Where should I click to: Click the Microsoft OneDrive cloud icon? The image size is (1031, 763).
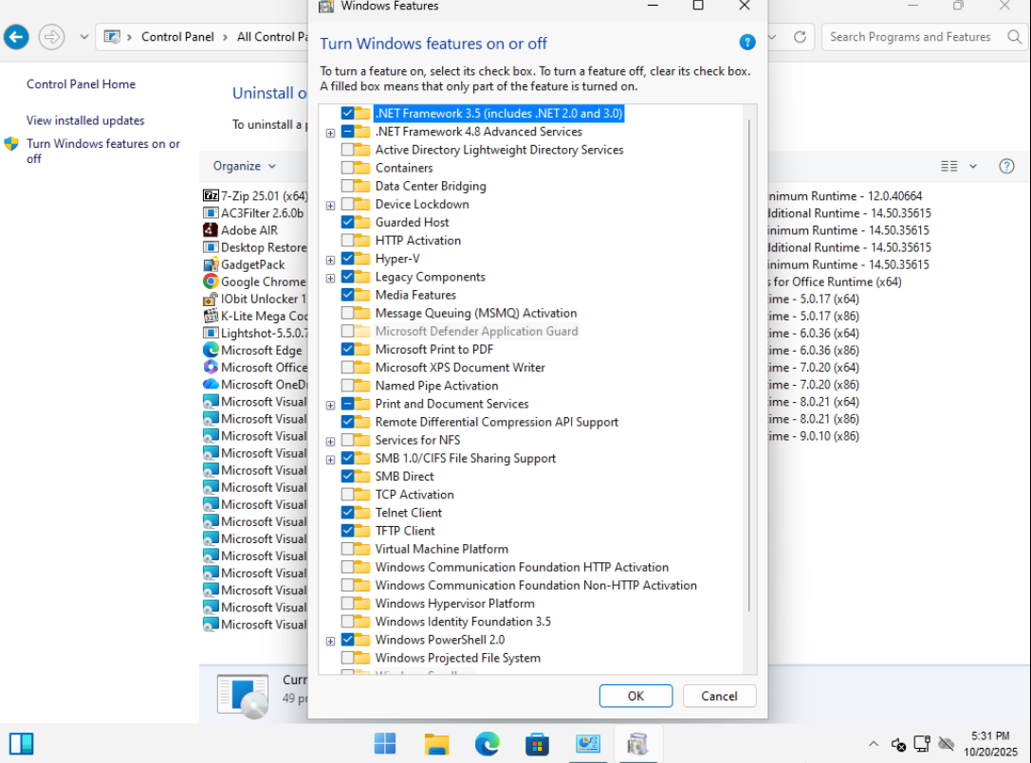(x=211, y=384)
